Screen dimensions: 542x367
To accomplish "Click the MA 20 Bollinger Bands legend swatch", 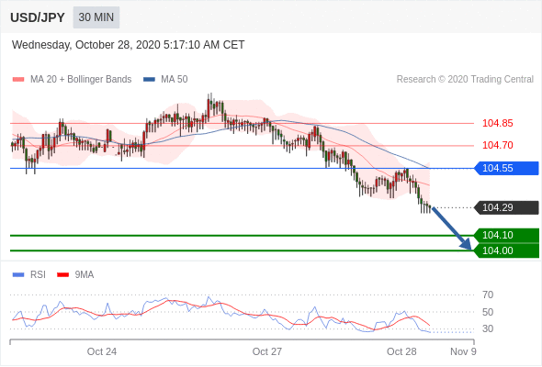I will (18, 80).
